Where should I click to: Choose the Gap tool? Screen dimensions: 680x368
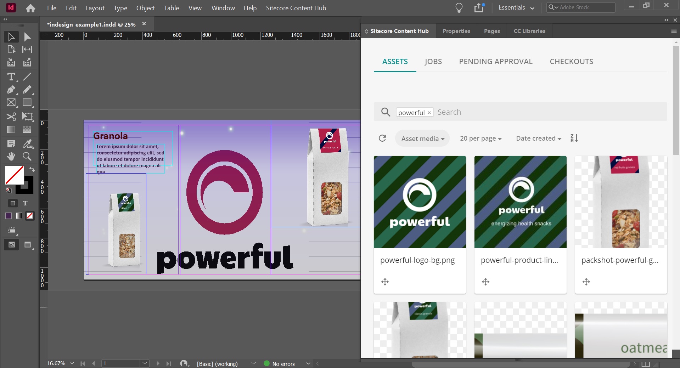click(x=27, y=49)
